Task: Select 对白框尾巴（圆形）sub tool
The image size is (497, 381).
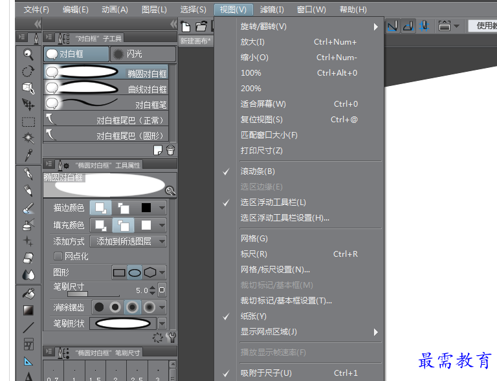Action: pos(106,135)
